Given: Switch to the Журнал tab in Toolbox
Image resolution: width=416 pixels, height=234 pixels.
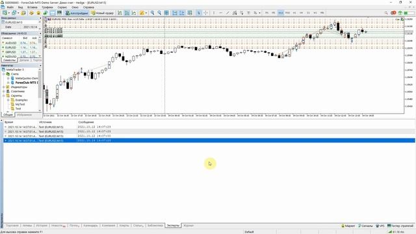Looking at the screenshot, I should click(x=188, y=226).
